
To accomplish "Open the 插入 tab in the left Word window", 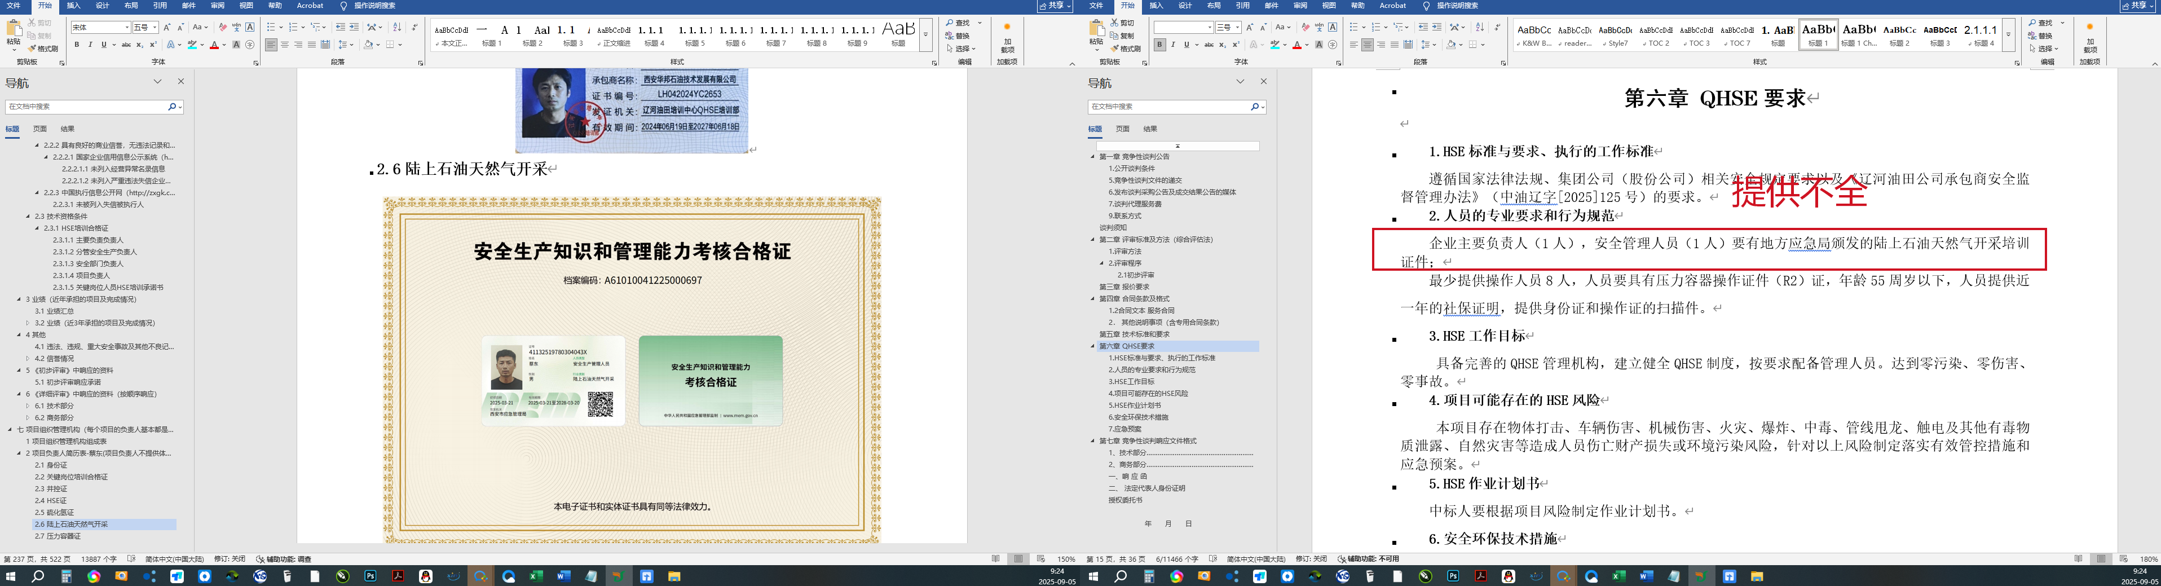I will tap(73, 6).
